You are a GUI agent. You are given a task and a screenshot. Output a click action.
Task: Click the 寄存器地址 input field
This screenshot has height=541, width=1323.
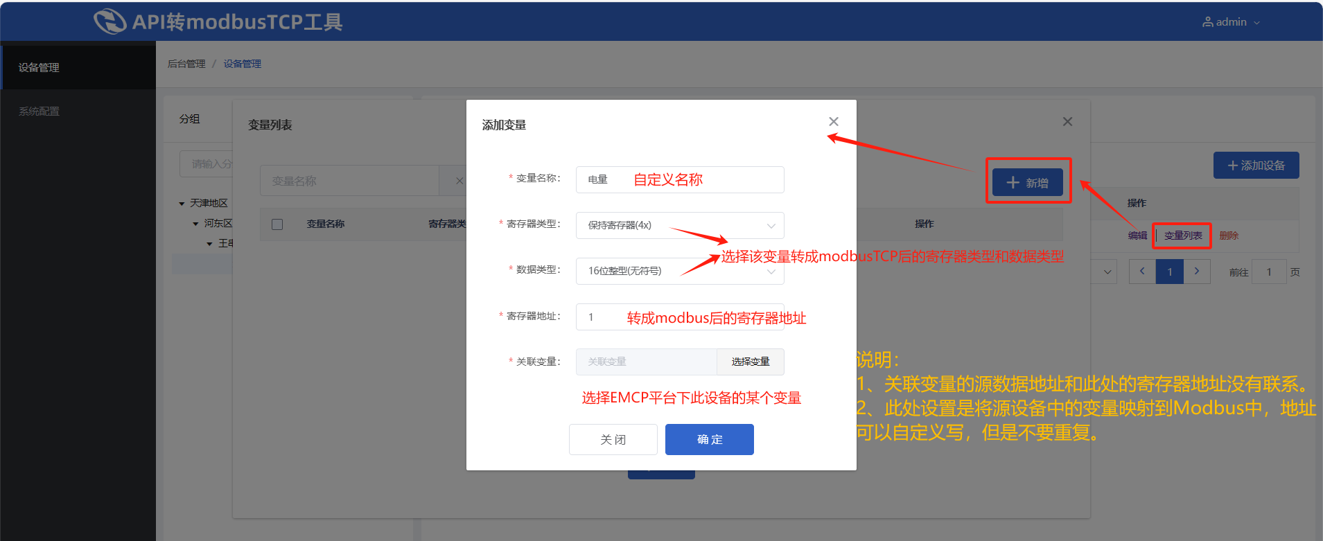pyautogui.click(x=680, y=317)
